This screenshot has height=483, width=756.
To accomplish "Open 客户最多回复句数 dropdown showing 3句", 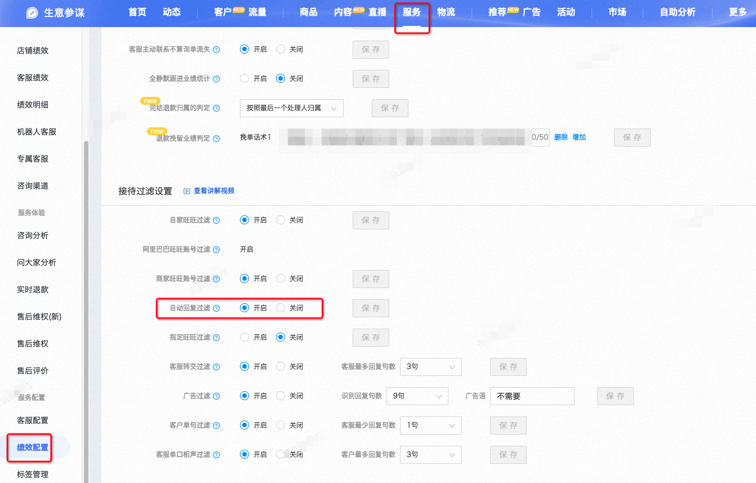I will pyautogui.click(x=431, y=455).
